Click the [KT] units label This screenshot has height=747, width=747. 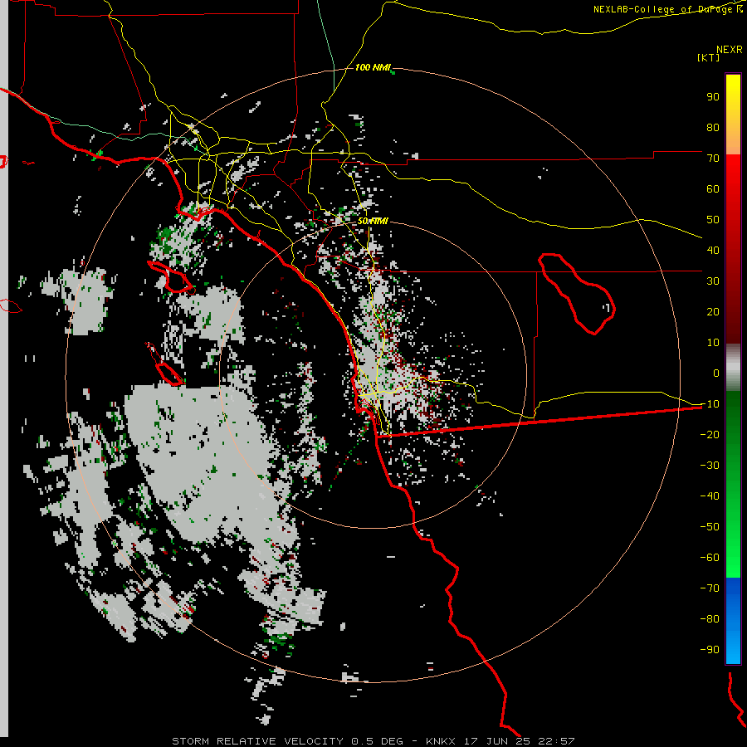point(709,57)
